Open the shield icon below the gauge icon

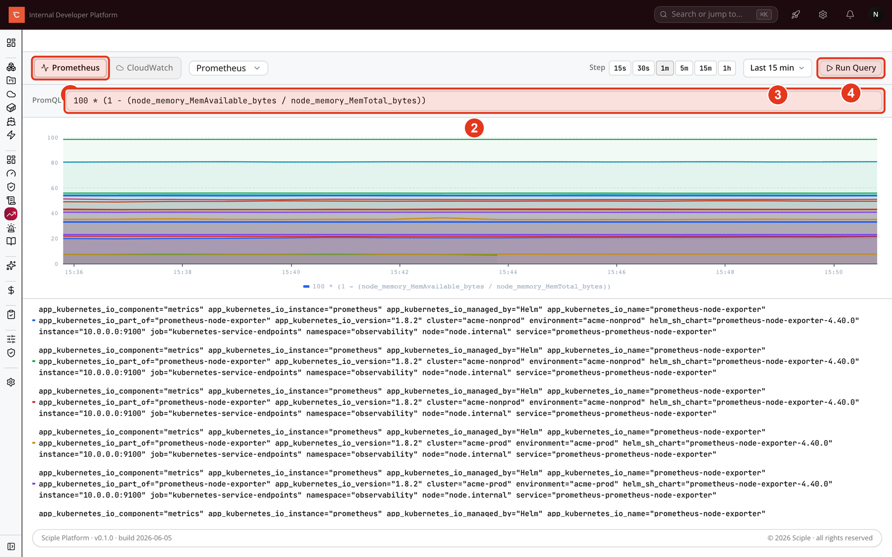coord(11,187)
